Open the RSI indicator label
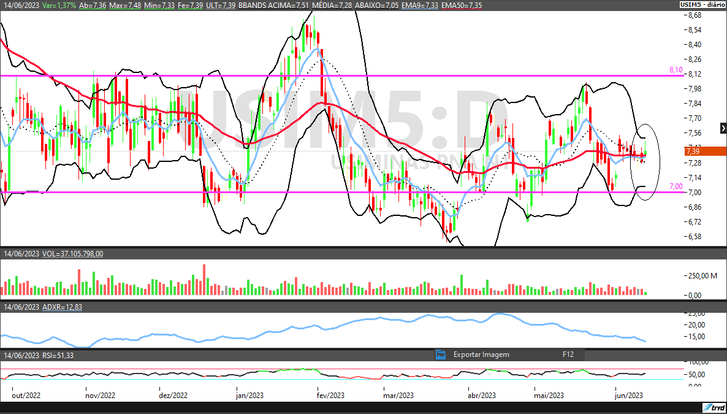Viewport: 727px width, 414px height. [x=58, y=356]
